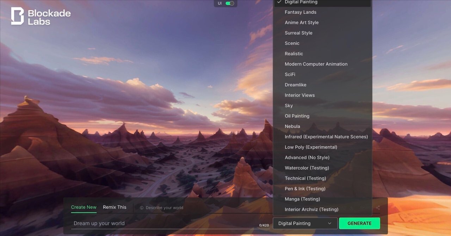Select the Surreal Style entry
The image size is (451, 236).
click(298, 33)
